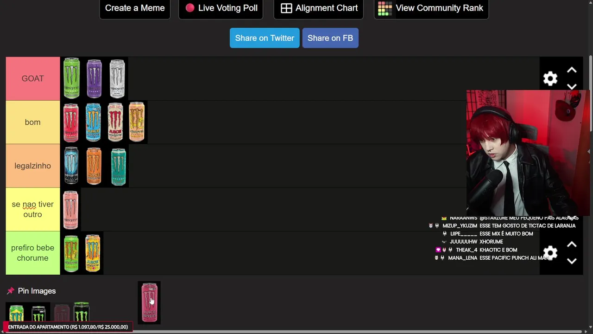Start a Live Voting Poll

click(221, 8)
